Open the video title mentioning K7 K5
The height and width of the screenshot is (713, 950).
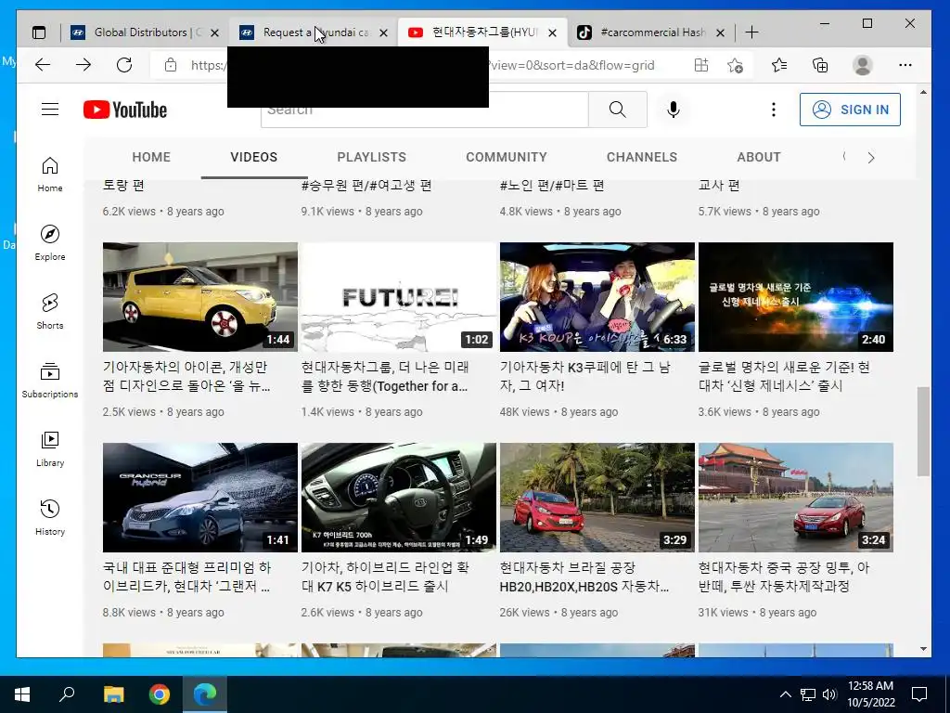385,577
